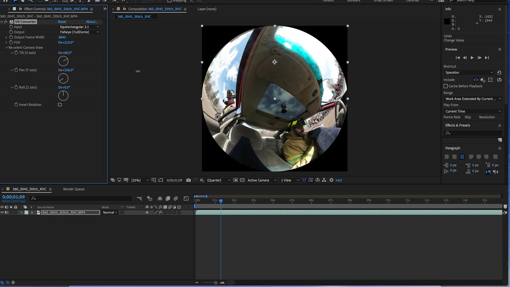Click the timeline zoom slider handle
510x287 pixels.
tap(216, 283)
